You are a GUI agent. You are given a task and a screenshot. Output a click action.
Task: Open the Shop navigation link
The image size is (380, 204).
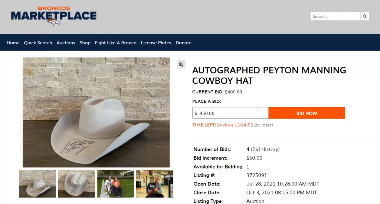point(85,43)
